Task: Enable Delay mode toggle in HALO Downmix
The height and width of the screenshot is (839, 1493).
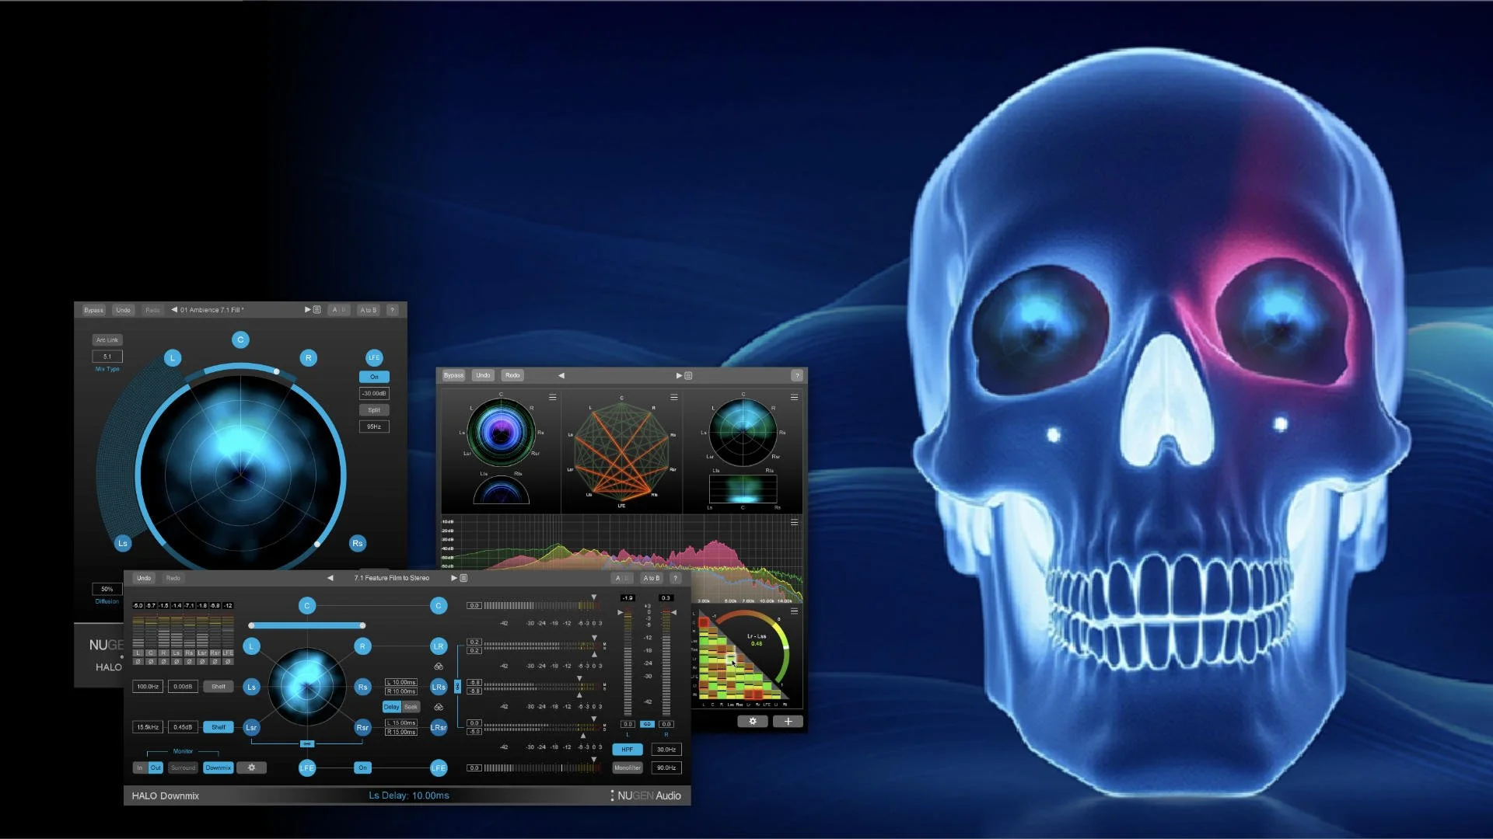Action: (391, 707)
